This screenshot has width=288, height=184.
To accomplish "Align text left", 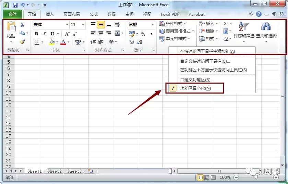I will 93,33.
